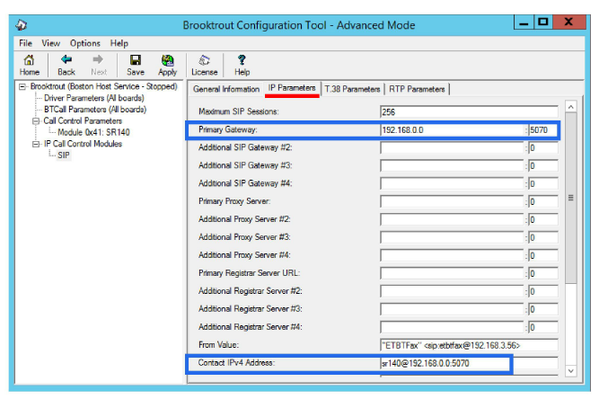Click the scrollbar up arrow in parameters panel
Screen dimensions: 599x408
(571, 107)
